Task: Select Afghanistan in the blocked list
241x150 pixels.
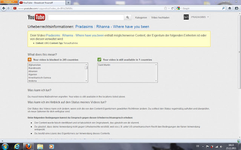Action: 34,65
